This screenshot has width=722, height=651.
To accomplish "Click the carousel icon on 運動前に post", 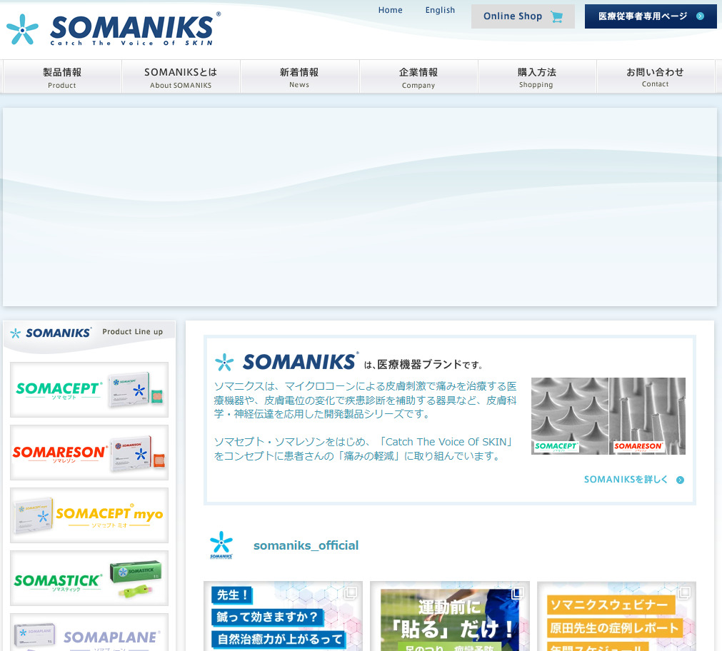I will coord(518,593).
